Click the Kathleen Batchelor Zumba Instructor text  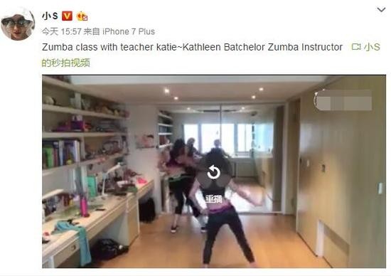point(262,47)
